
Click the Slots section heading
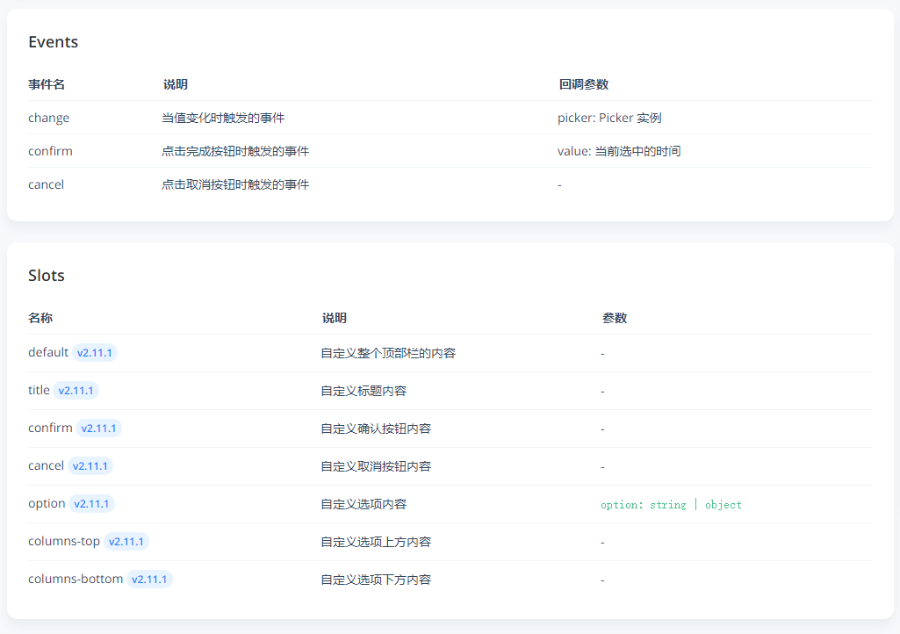coord(46,275)
